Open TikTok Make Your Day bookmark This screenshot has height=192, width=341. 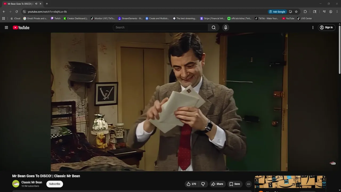click(267, 18)
